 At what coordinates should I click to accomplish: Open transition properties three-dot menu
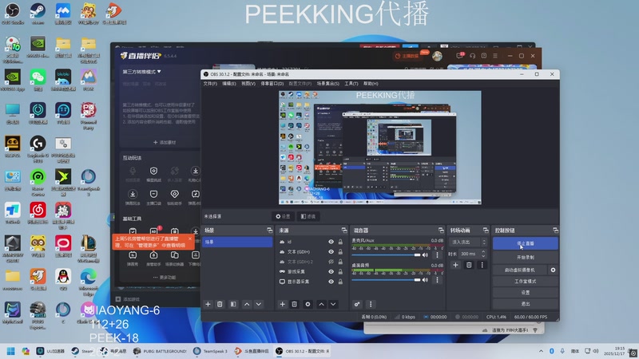point(482,265)
